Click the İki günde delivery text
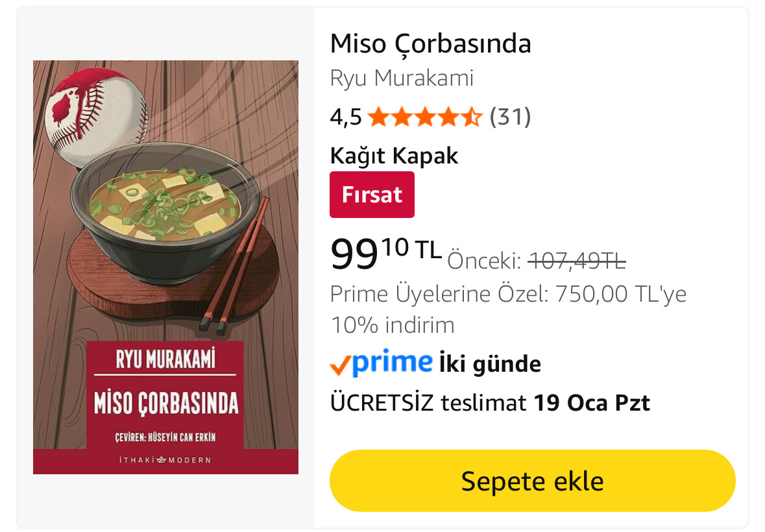Image resolution: width=765 pixels, height=532 pixels. tap(490, 364)
